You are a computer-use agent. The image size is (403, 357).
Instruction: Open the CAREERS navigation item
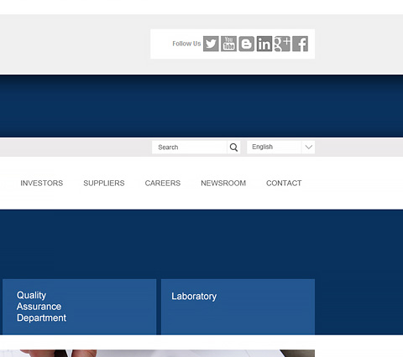click(163, 184)
